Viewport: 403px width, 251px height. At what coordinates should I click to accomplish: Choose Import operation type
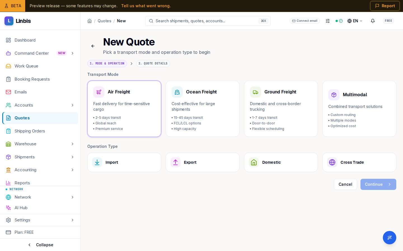124,162
